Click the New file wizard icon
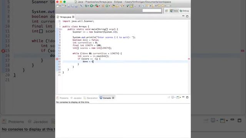The width and height of the screenshot is (246, 138). click(x=58, y=6)
